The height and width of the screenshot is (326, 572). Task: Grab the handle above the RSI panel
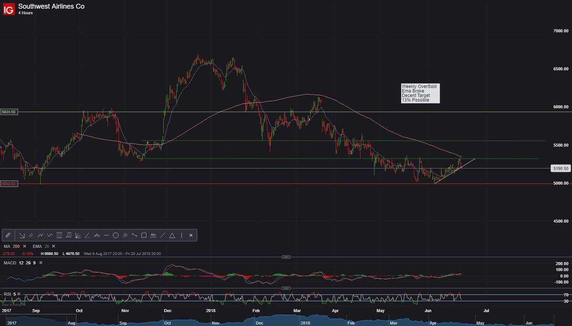tap(286, 288)
